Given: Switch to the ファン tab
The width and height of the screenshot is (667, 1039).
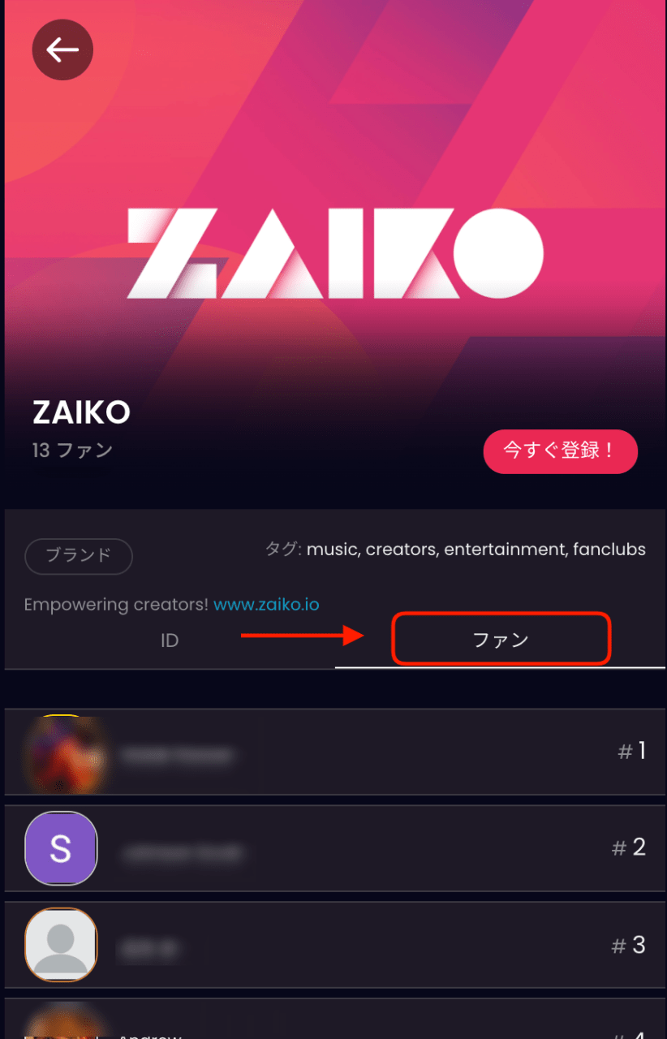Looking at the screenshot, I should click(x=501, y=640).
